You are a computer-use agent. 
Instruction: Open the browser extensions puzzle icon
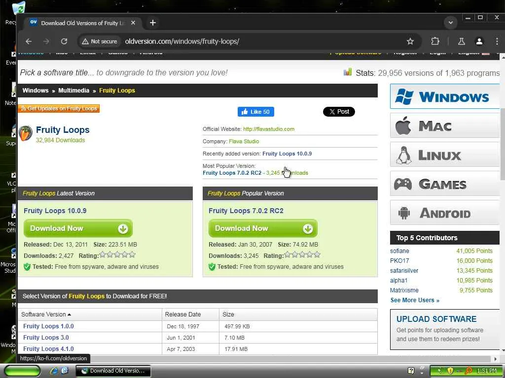point(435,41)
